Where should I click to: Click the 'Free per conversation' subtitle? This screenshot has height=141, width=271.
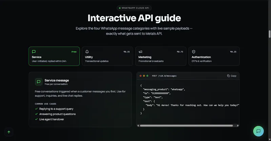click(x=56, y=84)
